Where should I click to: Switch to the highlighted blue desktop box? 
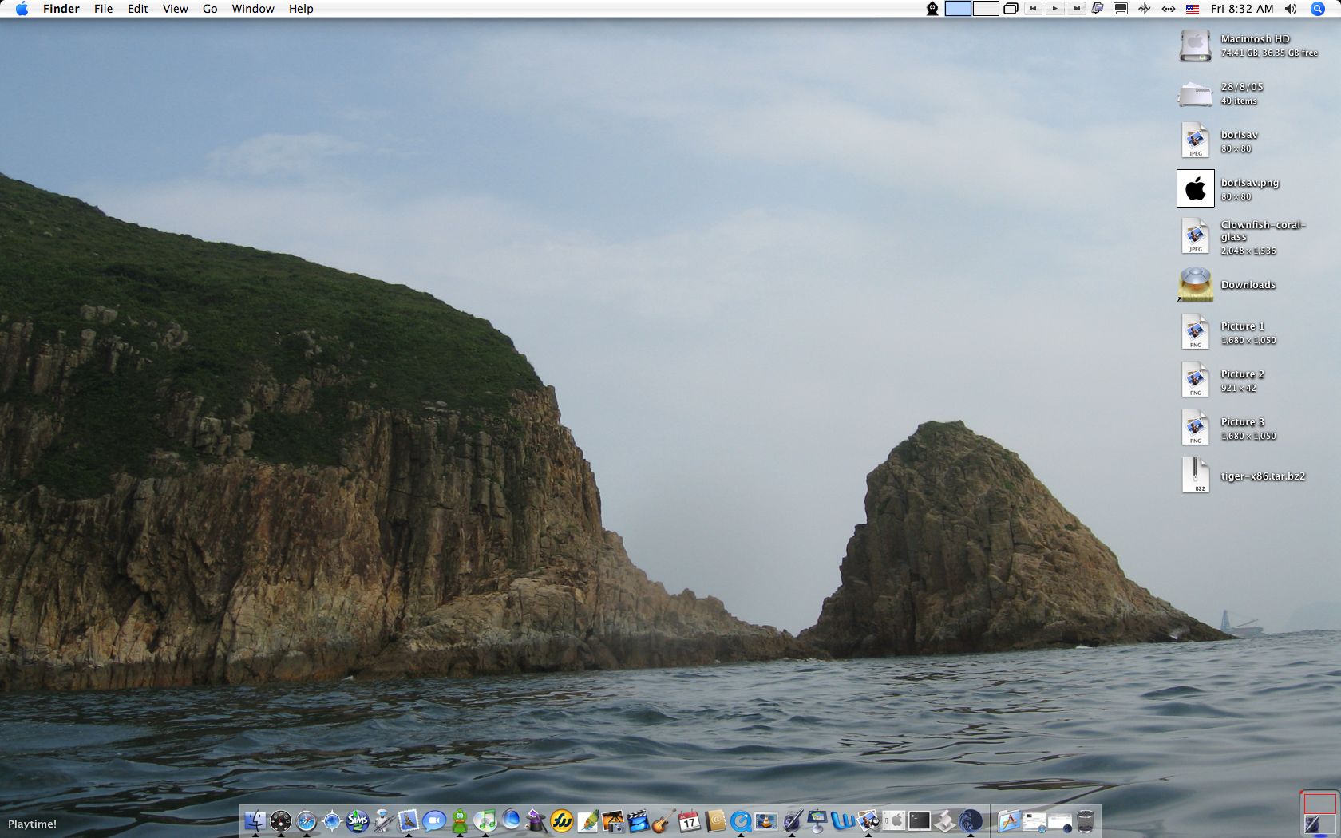click(958, 9)
